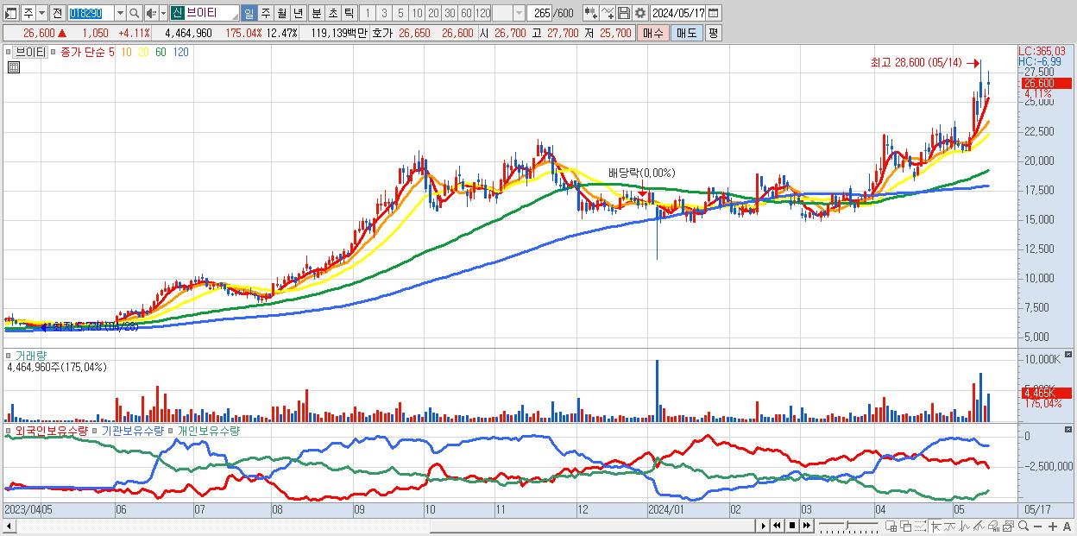This screenshot has height=536, width=1077.
Task: Rewind the chart replay
Action: tap(777, 526)
